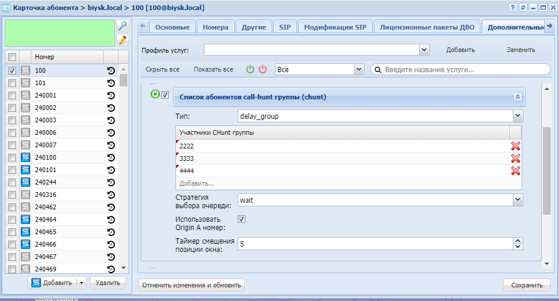Tick the checkbox for number 240001
The width and height of the screenshot is (559, 301).
coord(12,95)
